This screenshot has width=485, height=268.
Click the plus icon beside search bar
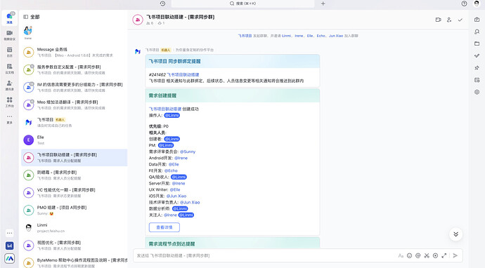point(323,4)
